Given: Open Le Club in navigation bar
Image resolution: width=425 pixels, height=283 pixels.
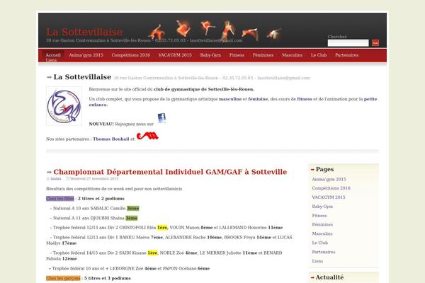Looking at the screenshot, I should (319, 55).
